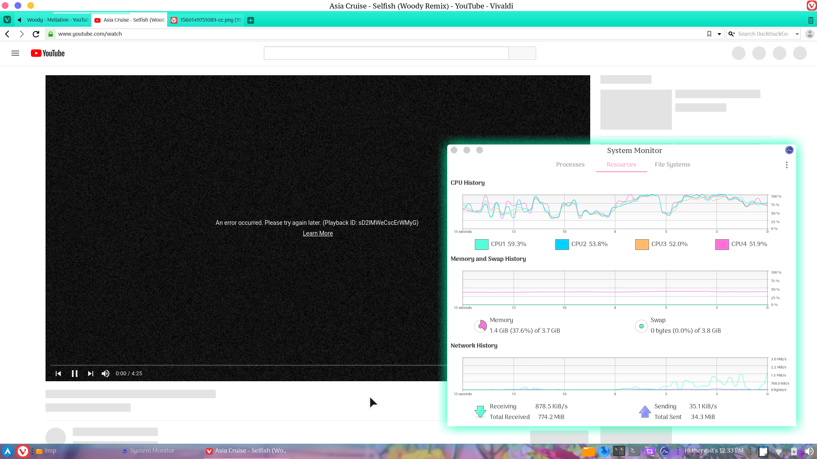Skip to next video in player
Image resolution: width=817 pixels, height=459 pixels.
pyautogui.click(x=90, y=374)
